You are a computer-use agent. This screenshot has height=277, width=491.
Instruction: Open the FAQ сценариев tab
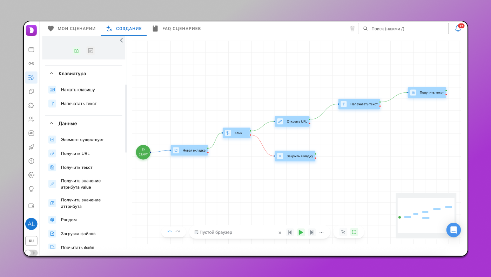point(176,29)
